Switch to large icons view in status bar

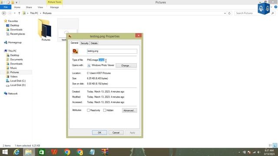[275, 146]
